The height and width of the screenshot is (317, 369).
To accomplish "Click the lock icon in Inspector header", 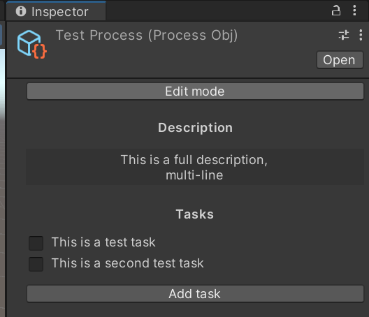I will pyautogui.click(x=336, y=10).
